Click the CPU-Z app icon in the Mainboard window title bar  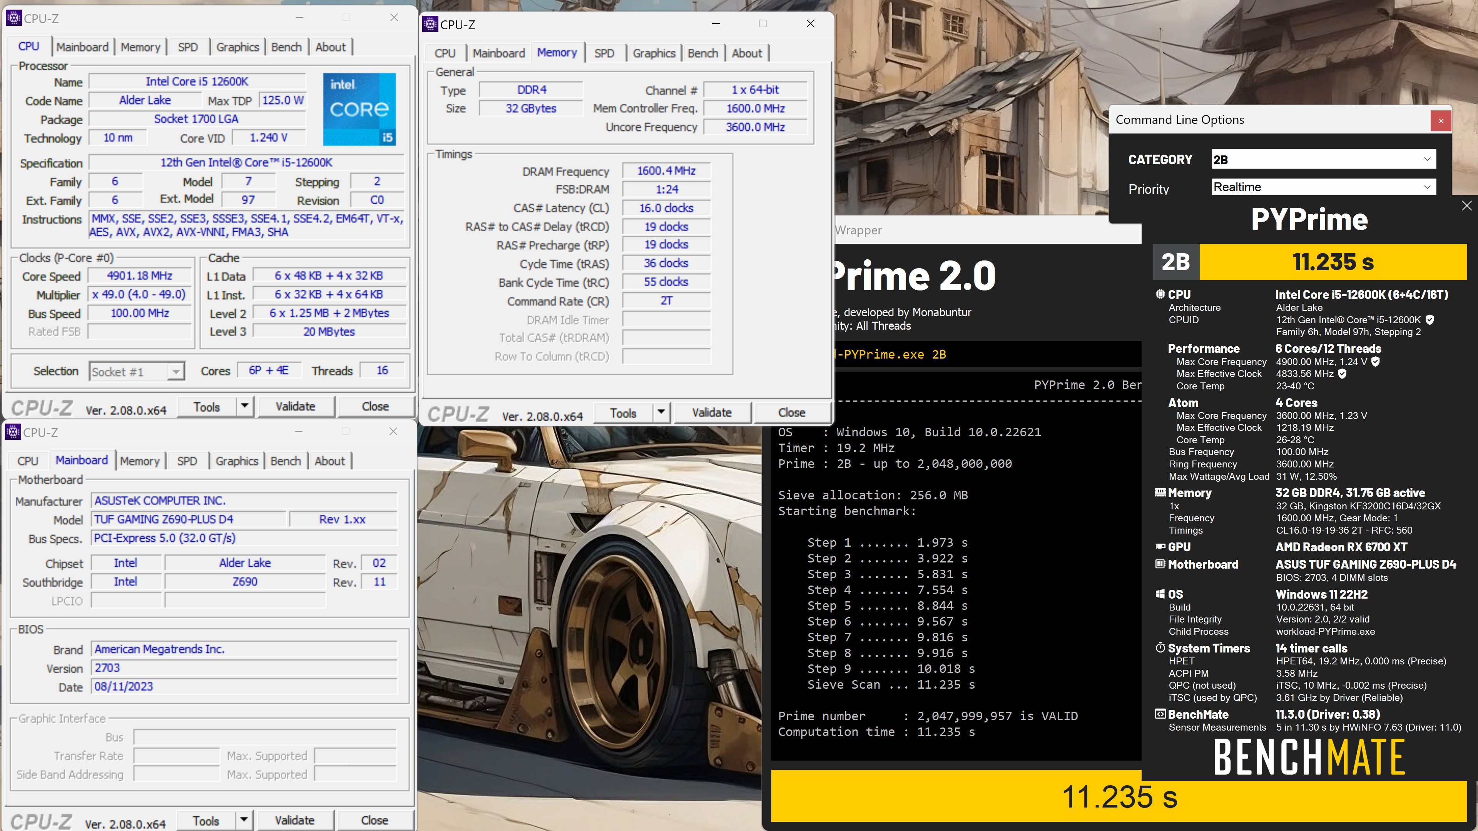point(13,432)
